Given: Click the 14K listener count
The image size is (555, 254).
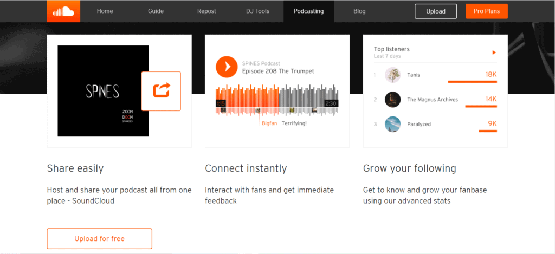Looking at the screenshot, I should point(491,99).
